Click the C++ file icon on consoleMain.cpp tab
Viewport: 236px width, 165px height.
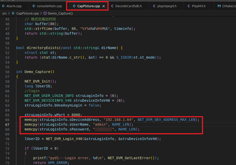click(34, 6)
